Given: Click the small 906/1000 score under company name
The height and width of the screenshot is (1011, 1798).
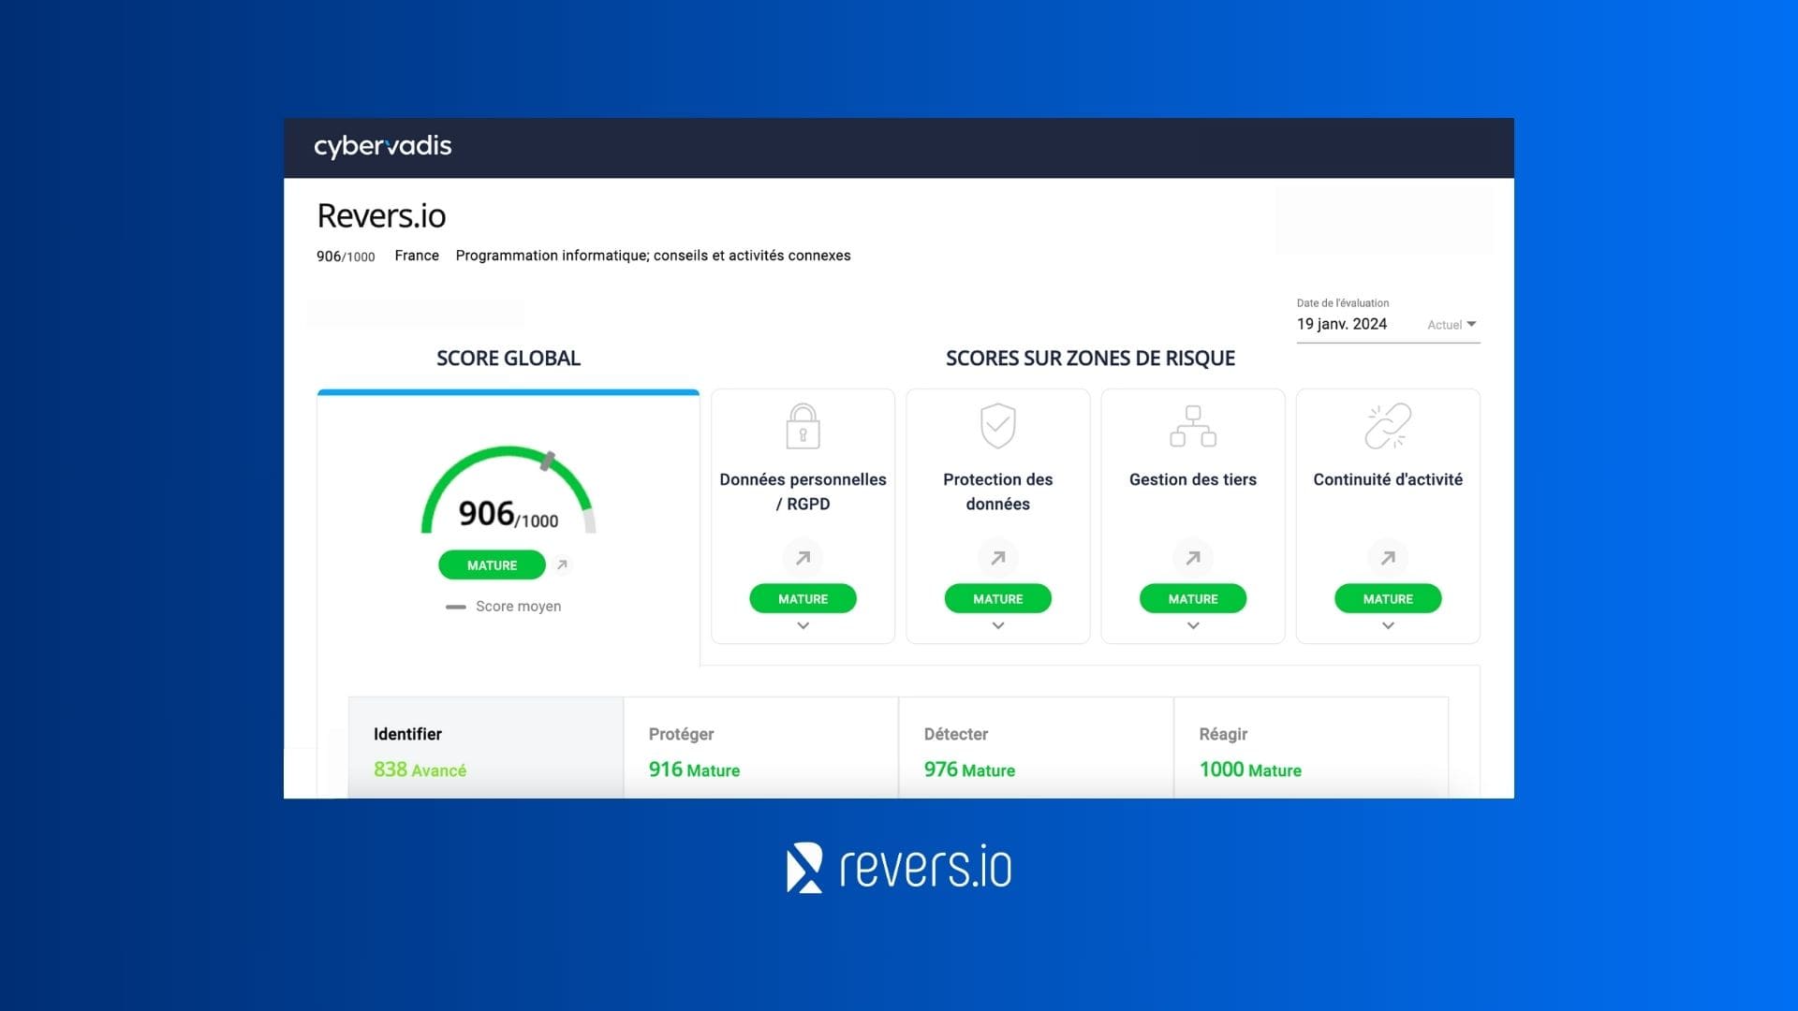Looking at the screenshot, I should (x=346, y=256).
